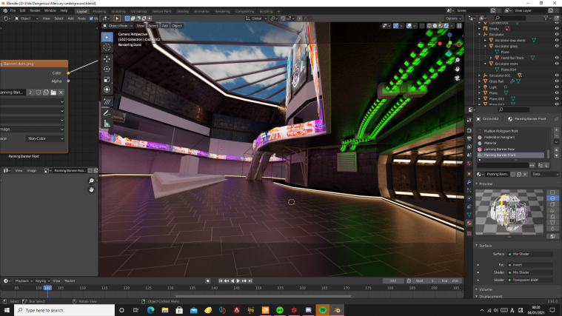Select the Rotate tool
The width and height of the screenshot is (562, 316).
point(107,69)
